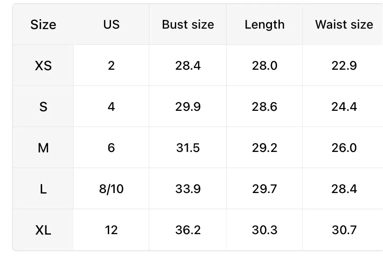Select the XS size row label

click(43, 66)
